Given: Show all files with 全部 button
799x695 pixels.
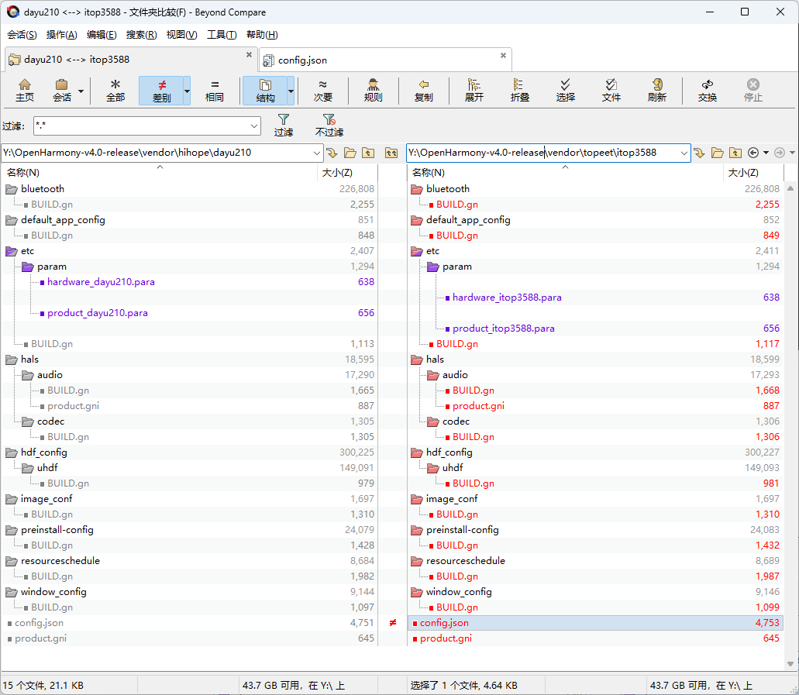Looking at the screenshot, I should click(115, 90).
